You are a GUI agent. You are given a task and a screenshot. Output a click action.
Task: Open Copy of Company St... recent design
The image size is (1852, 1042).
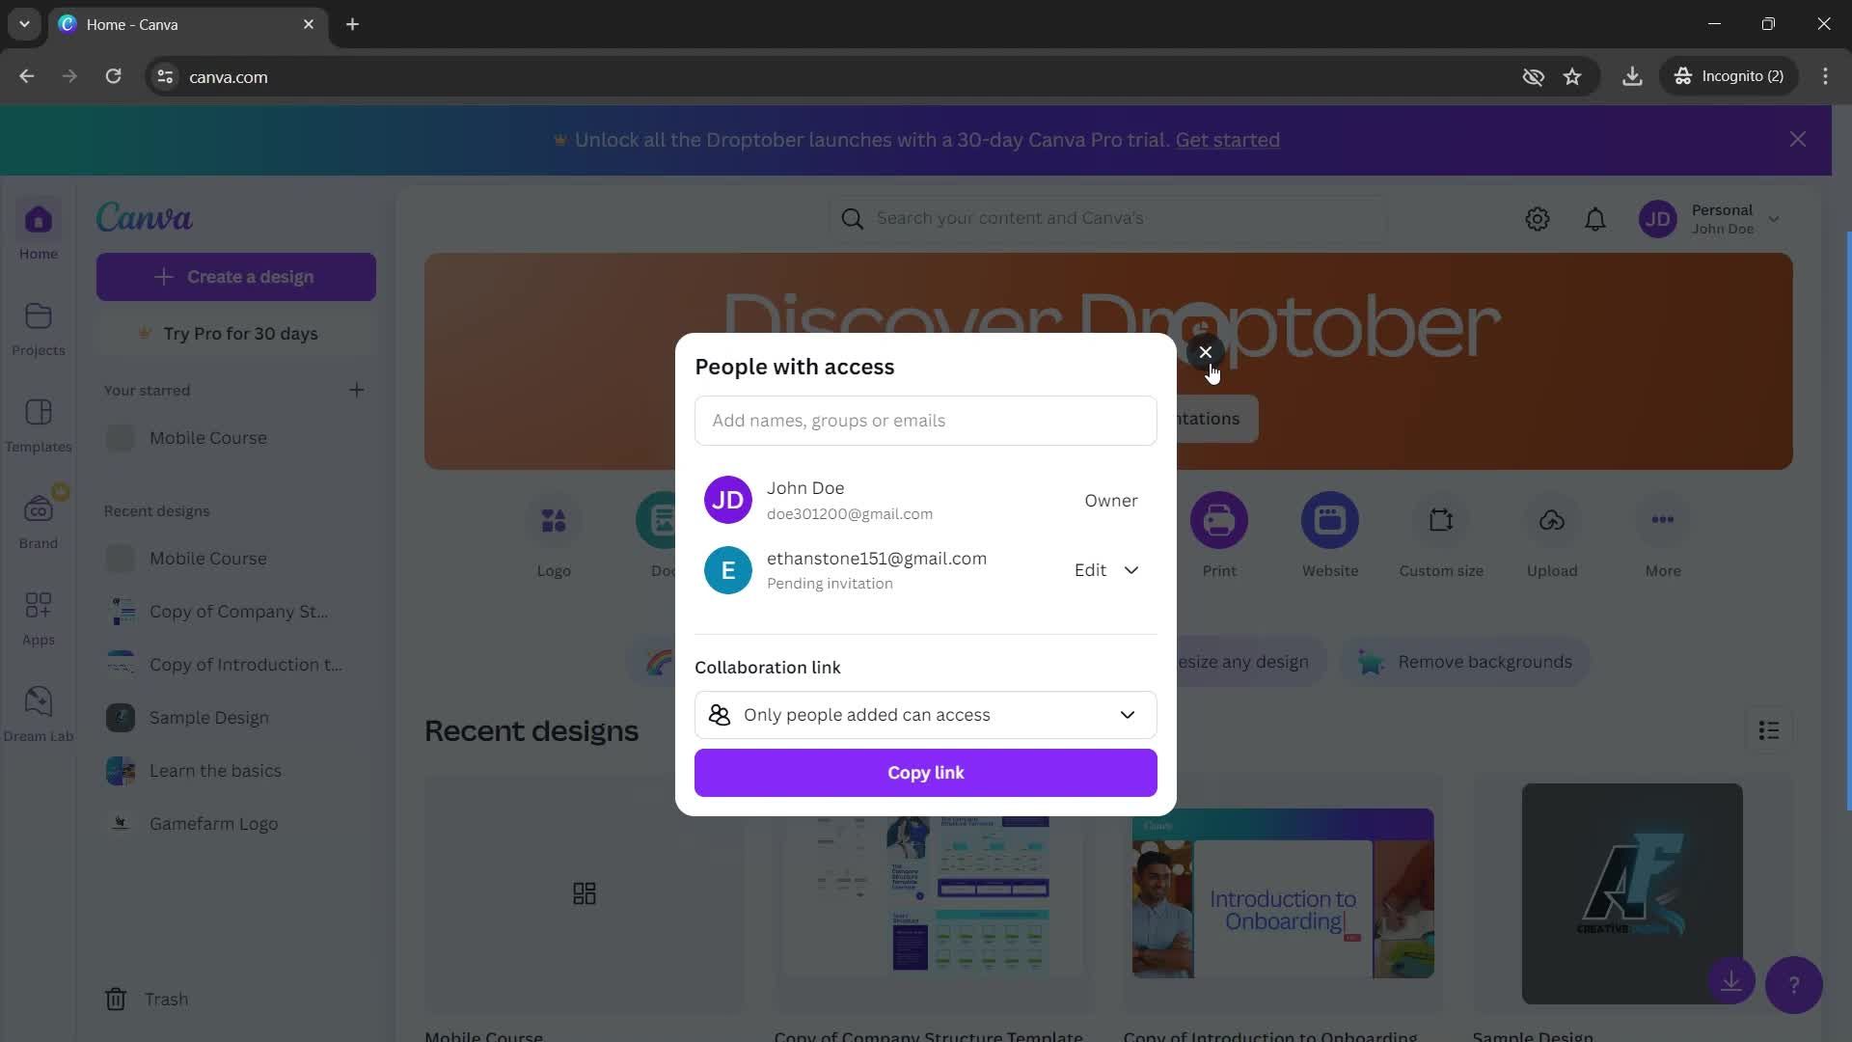click(x=235, y=612)
